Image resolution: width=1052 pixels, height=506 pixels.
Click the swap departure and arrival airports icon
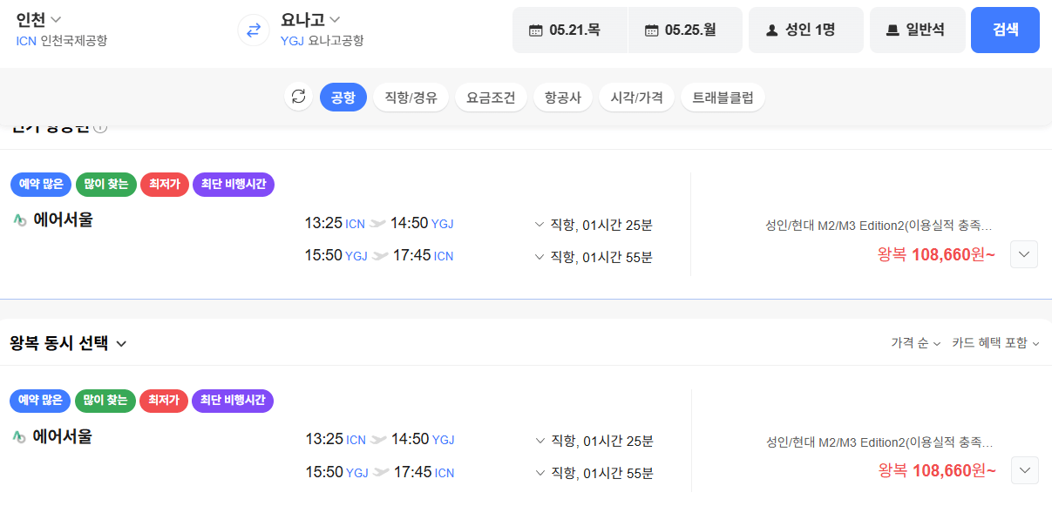tap(253, 30)
